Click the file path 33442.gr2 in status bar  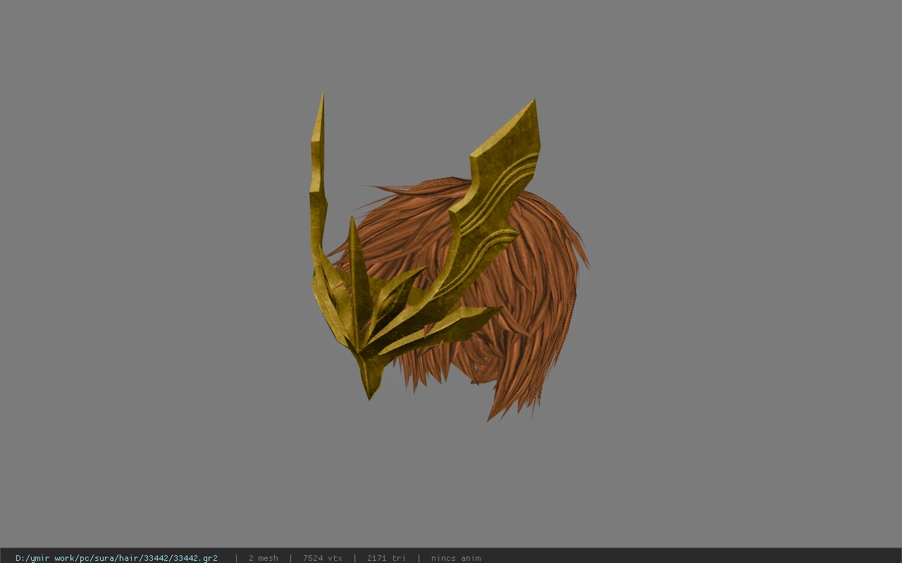pos(116,558)
